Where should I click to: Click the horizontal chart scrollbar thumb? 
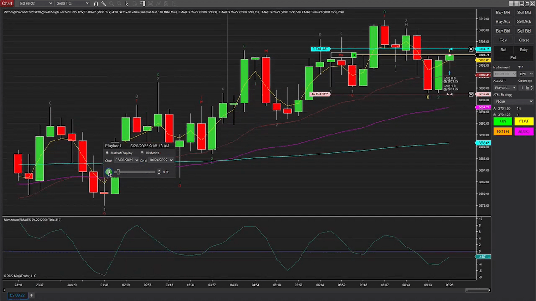coord(477,290)
